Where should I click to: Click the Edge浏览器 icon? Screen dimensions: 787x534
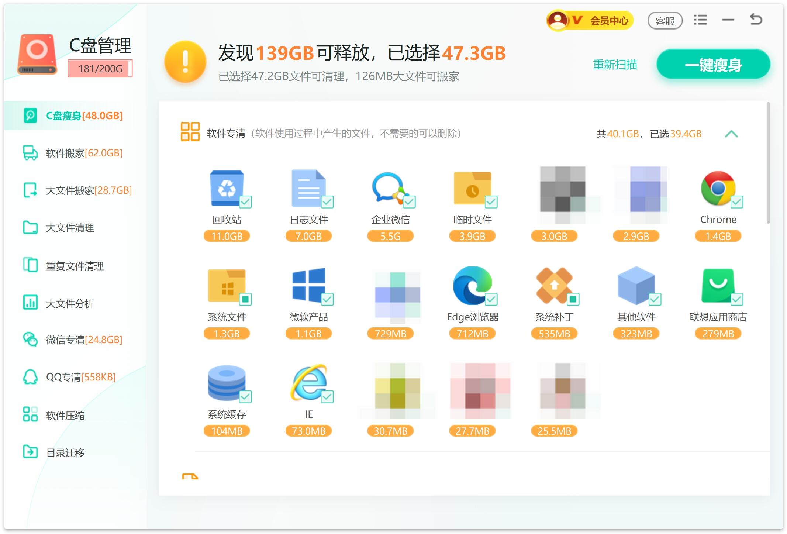(x=473, y=285)
